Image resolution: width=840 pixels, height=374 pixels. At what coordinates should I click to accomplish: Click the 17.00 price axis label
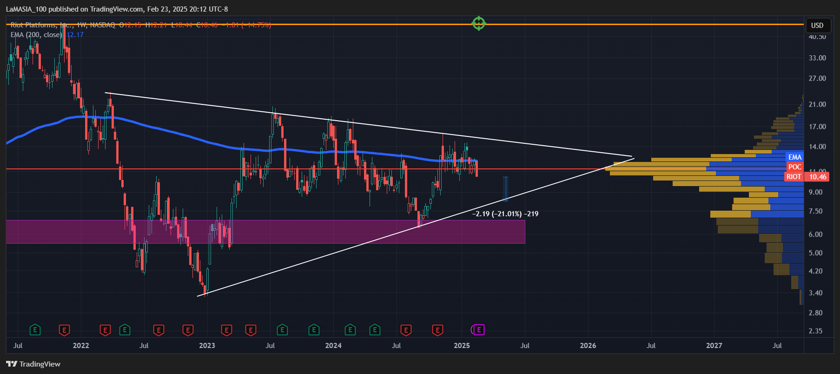pyautogui.click(x=817, y=127)
